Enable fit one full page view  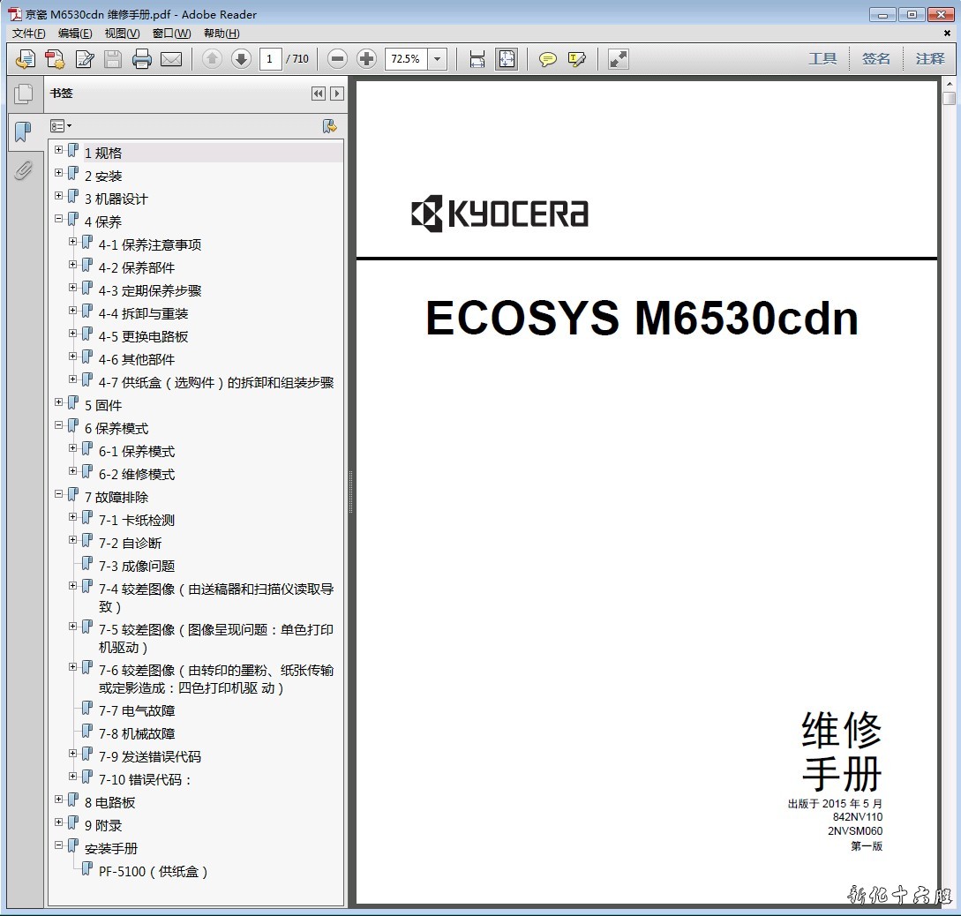507,59
